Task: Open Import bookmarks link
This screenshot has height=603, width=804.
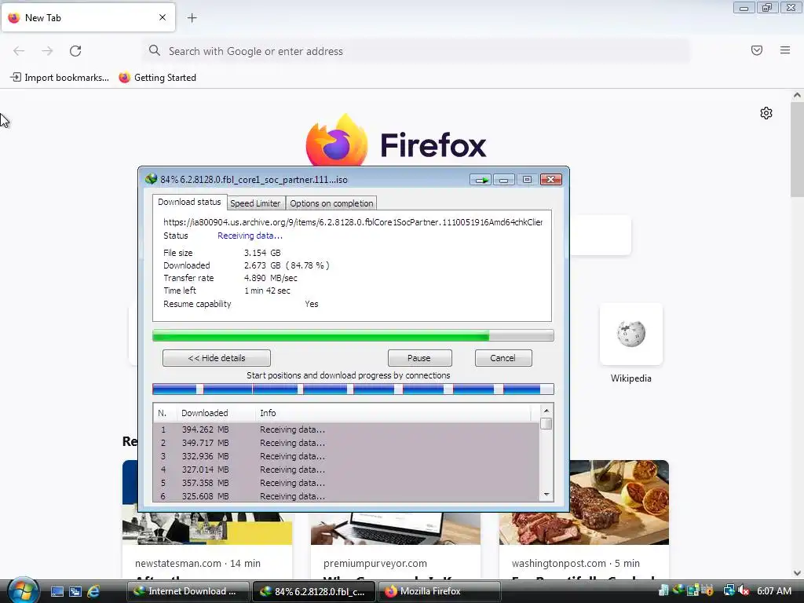Action: pyautogui.click(x=60, y=78)
